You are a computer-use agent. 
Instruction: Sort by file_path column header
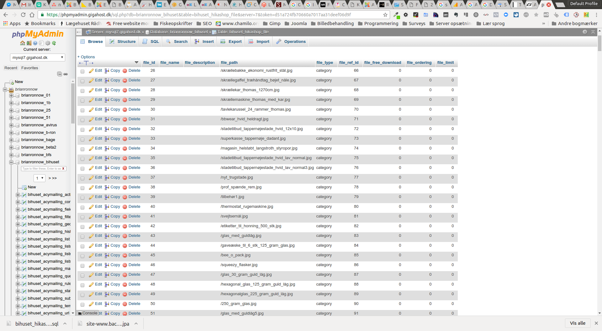229,63
